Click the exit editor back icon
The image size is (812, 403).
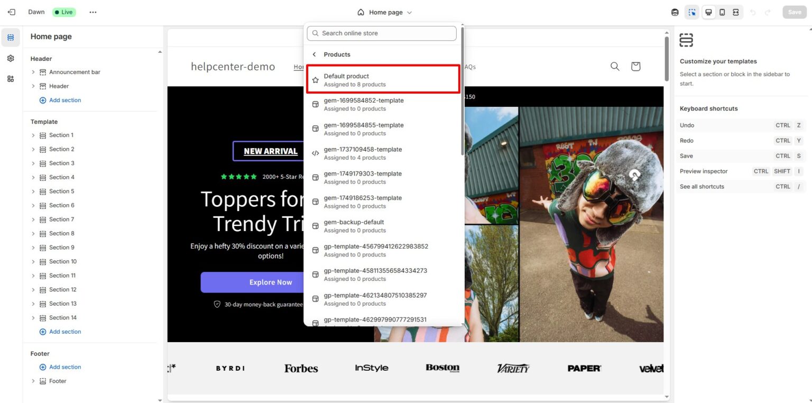[11, 12]
